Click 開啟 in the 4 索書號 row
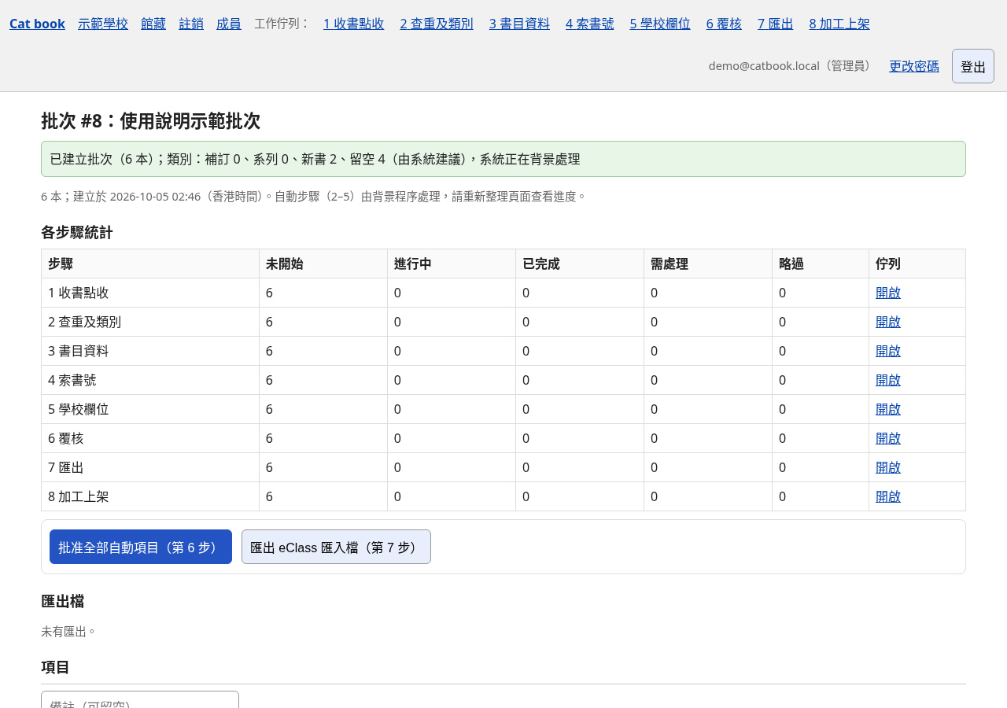This screenshot has height=708, width=1007. pyautogui.click(x=888, y=380)
